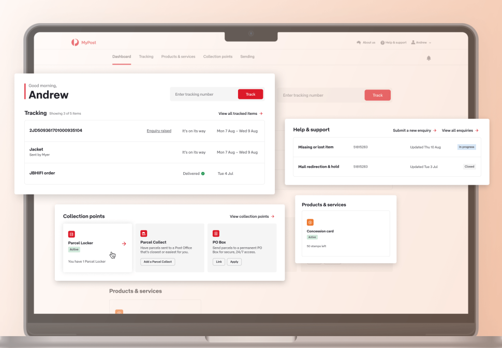Image resolution: width=502 pixels, height=348 pixels.
Task: Click the Parcel Locker arrow icon
Action: click(x=124, y=243)
